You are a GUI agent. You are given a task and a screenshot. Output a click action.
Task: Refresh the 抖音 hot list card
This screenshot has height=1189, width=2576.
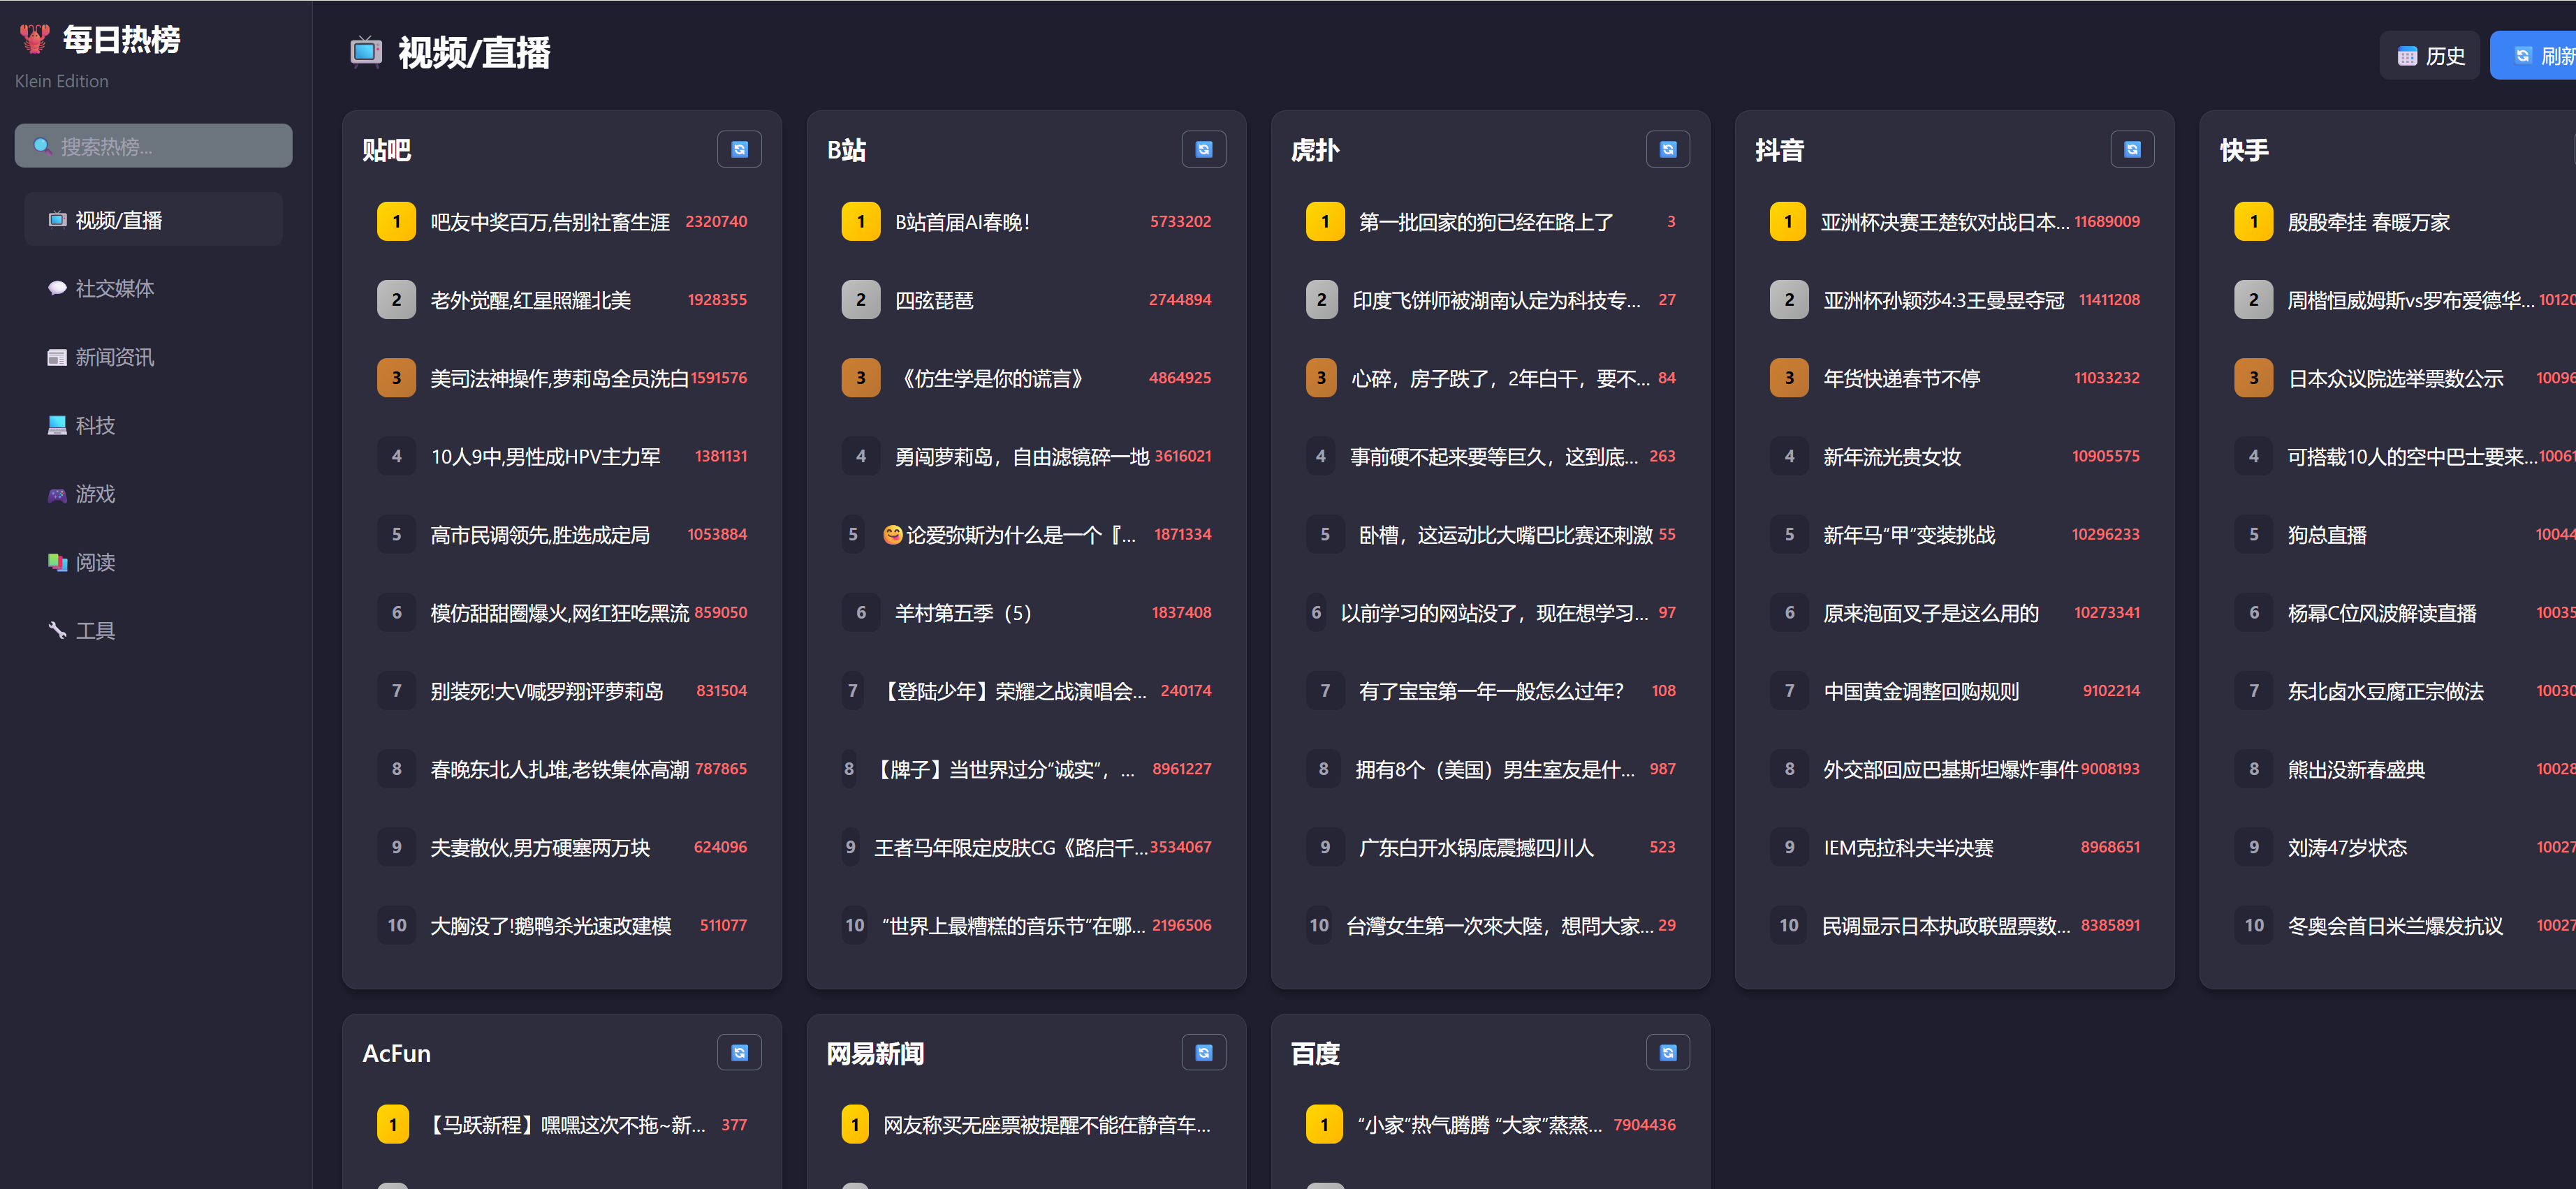(2131, 150)
